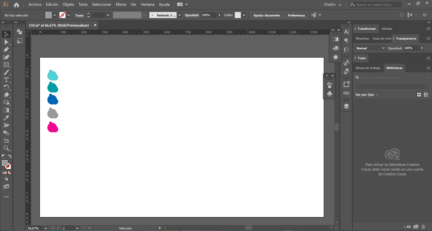Open the Symbols club-shaped panel icon

point(329,94)
